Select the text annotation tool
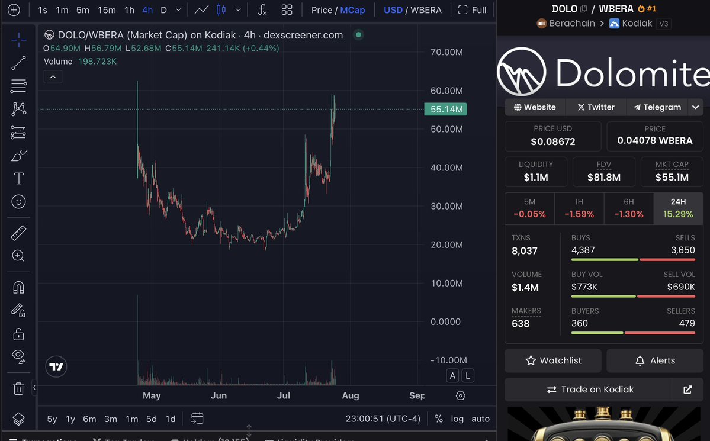This screenshot has width=710, height=441. 18,178
